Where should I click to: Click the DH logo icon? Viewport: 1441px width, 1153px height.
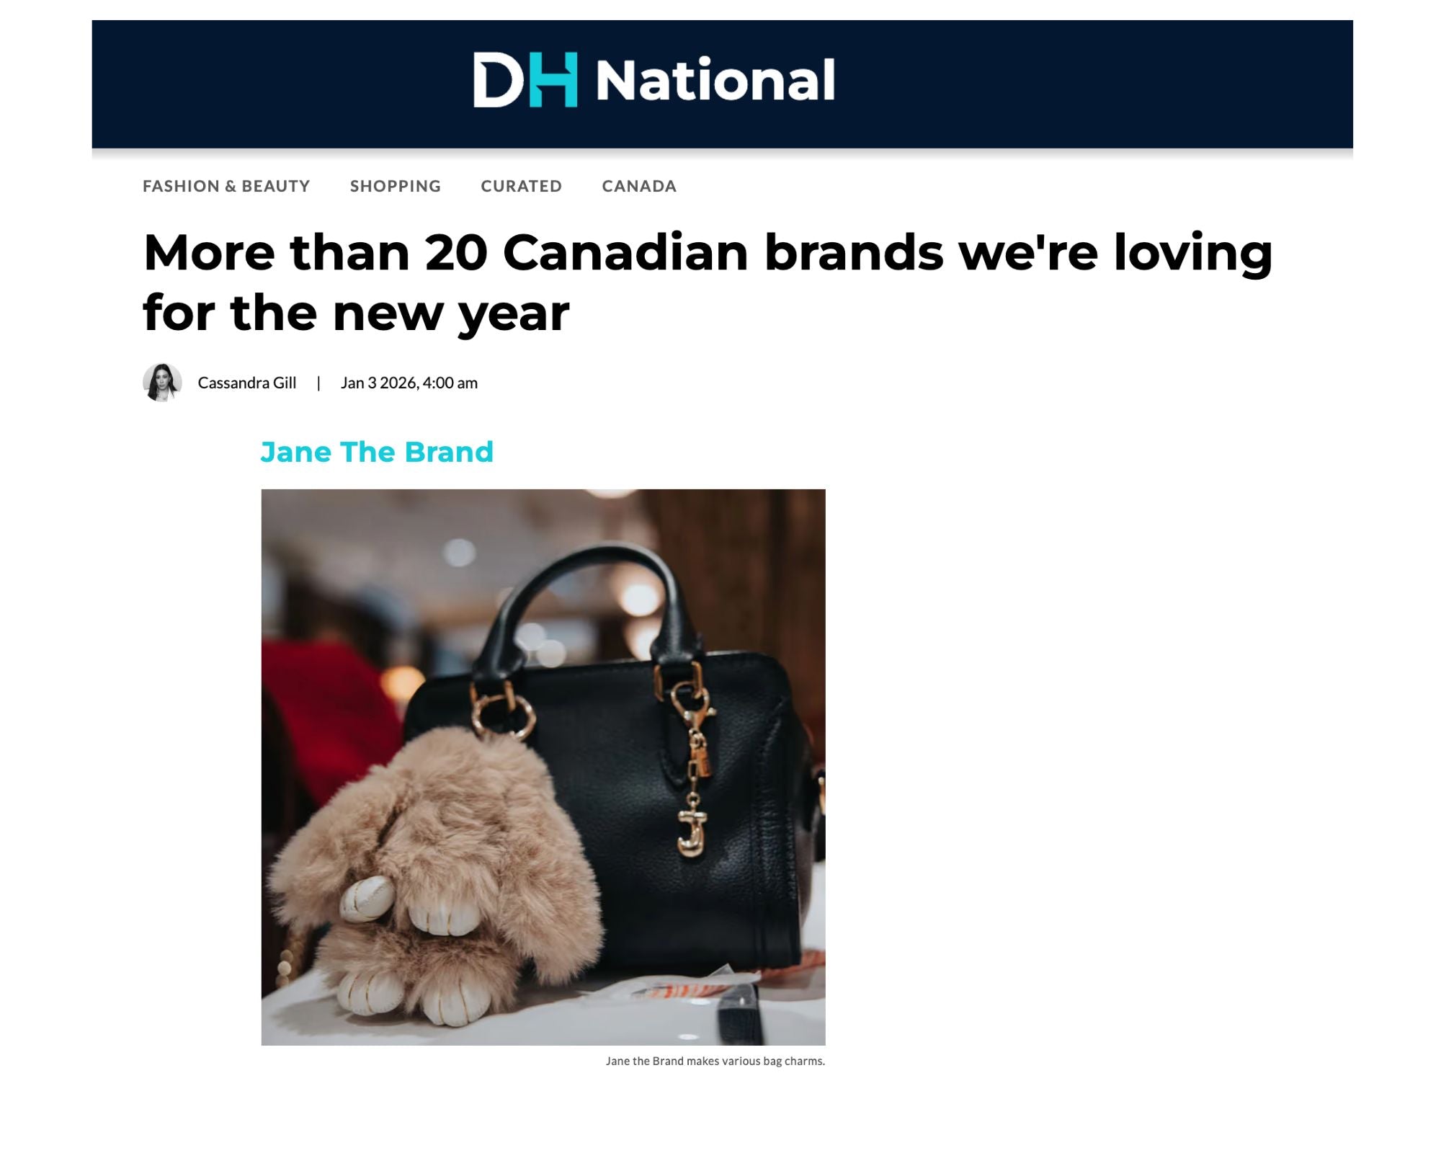point(528,81)
